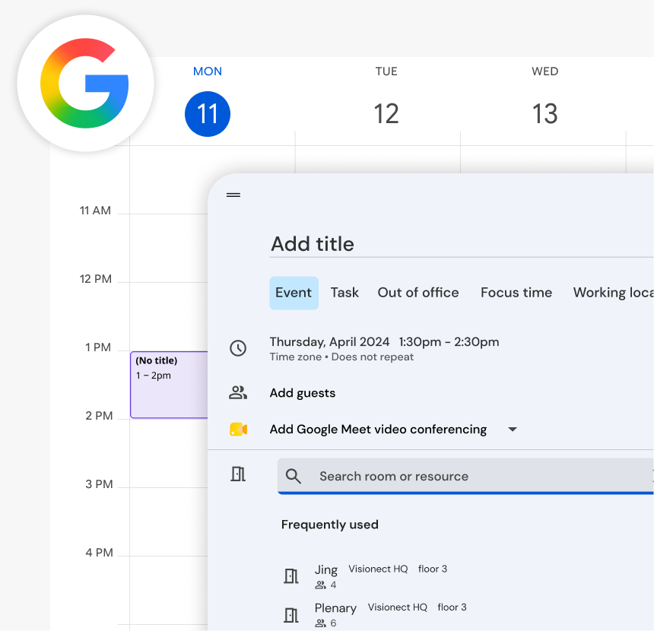Click the capacity icon under Jing
The width and height of the screenshot is (654, 631).
pyautogui.click(x=320, y=585)
